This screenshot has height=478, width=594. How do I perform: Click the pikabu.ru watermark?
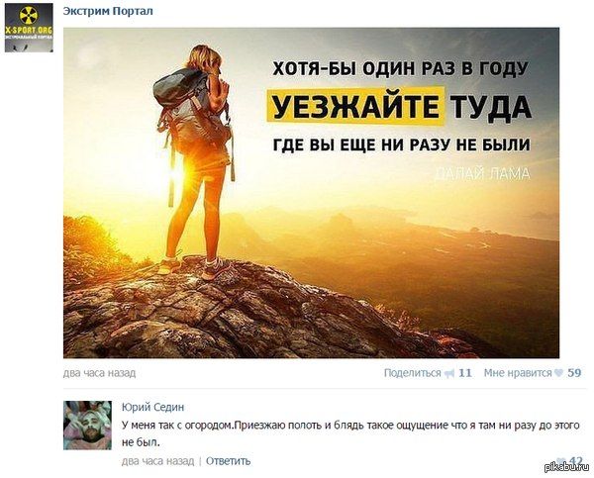point(564,468)
